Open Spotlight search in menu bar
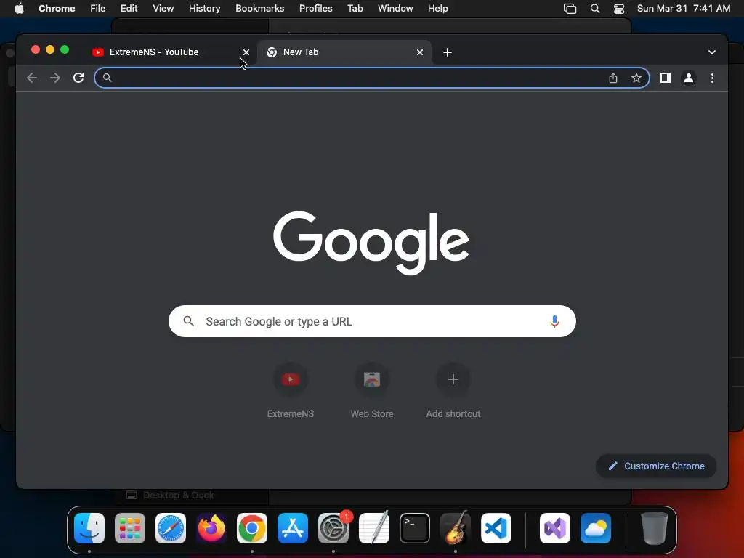Viewport: 744px width, 558px height. 594,9
